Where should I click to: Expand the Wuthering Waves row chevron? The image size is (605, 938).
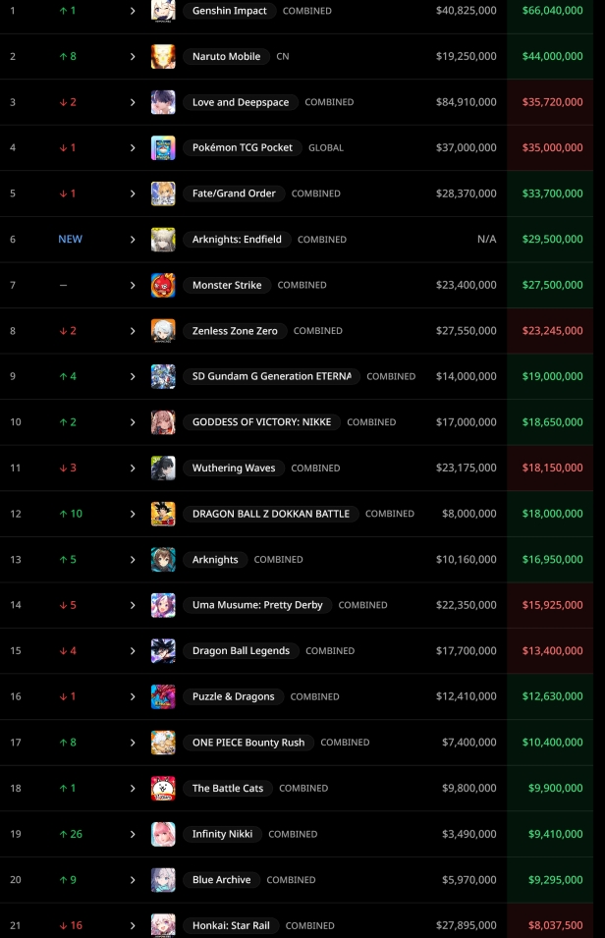133,468
